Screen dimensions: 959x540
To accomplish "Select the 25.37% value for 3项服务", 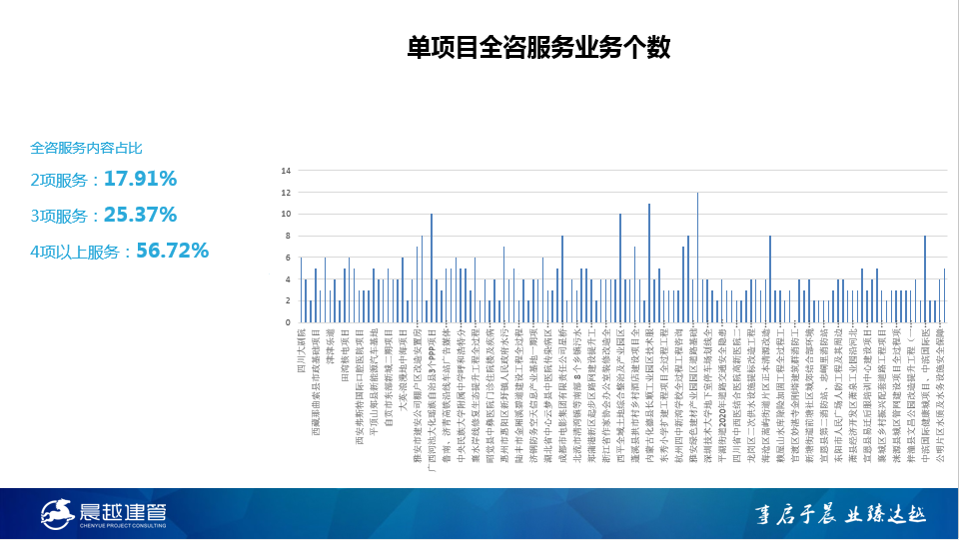I will tap(141, 215).
